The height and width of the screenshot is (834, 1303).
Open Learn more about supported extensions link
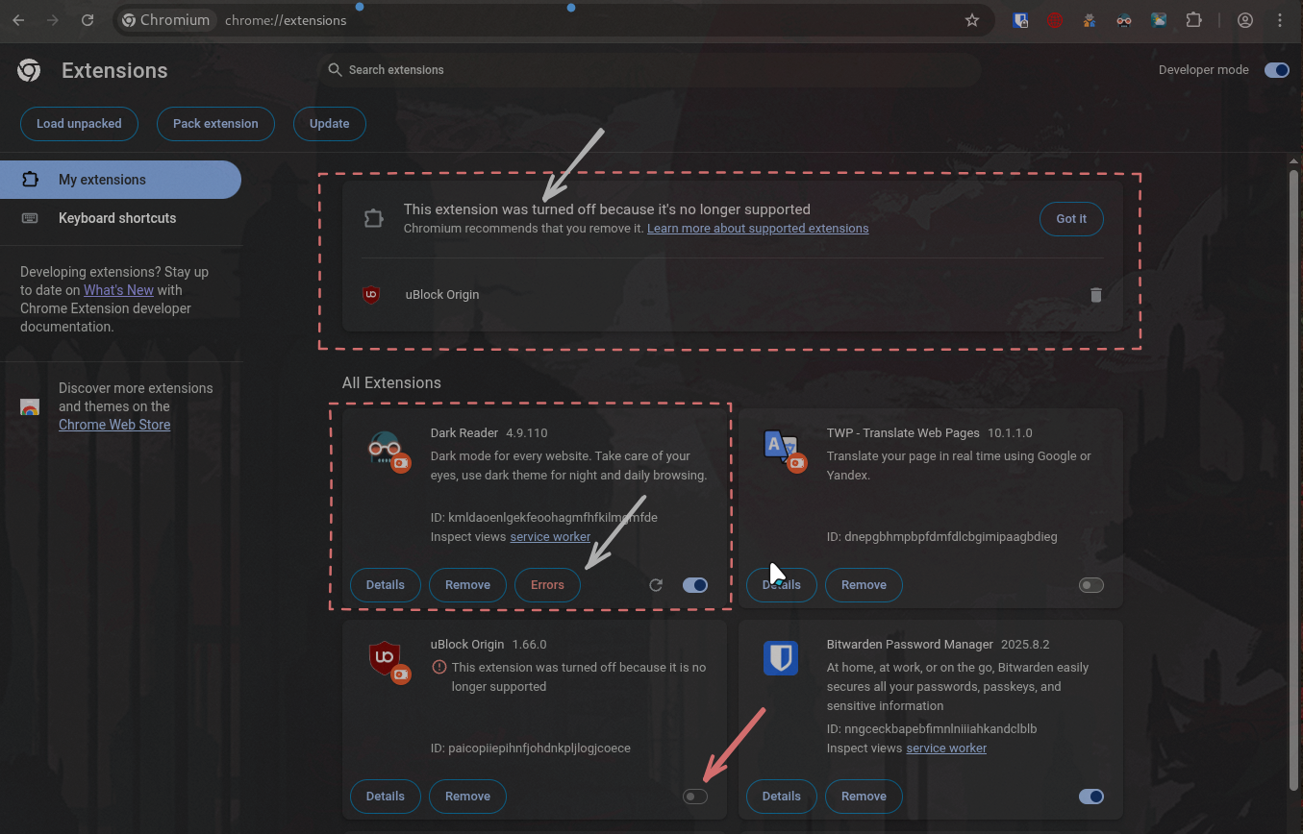pos(758,229)
